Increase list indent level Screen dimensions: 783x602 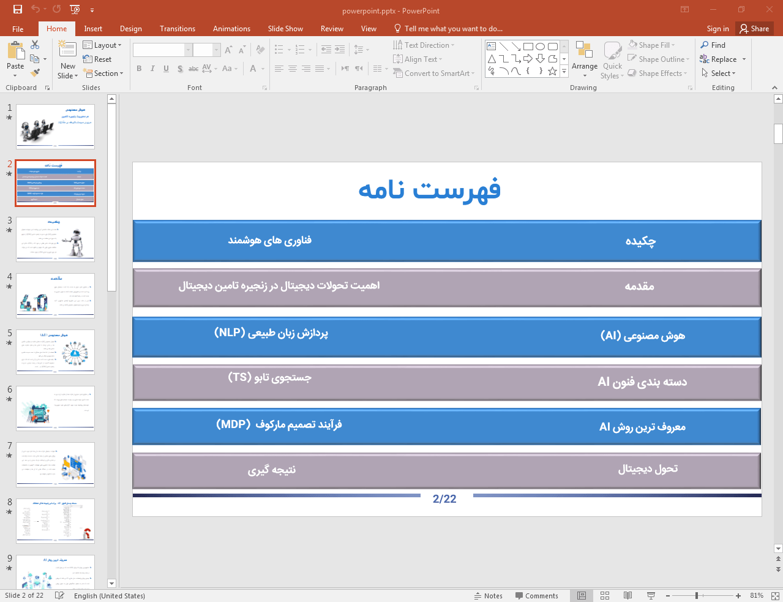click(340, 50)
